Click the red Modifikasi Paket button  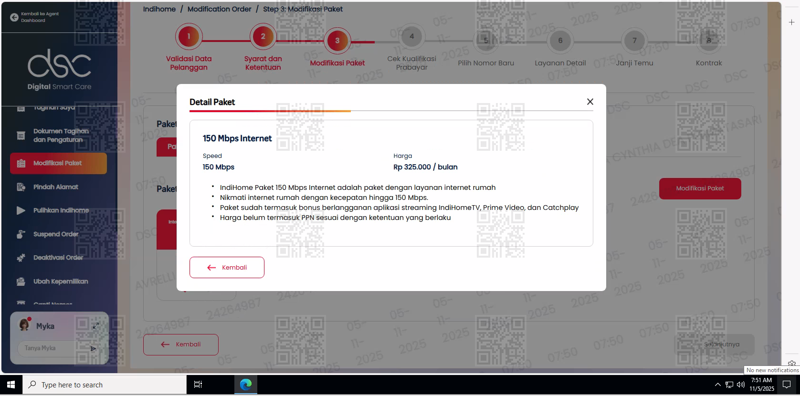(700, 188)
